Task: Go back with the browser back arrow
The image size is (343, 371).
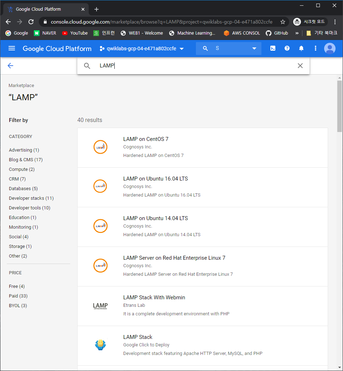Action: pyautogui.click(x=8, y=22)
